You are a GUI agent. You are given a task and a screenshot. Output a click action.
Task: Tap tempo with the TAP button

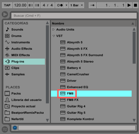[x=7, y=5]
